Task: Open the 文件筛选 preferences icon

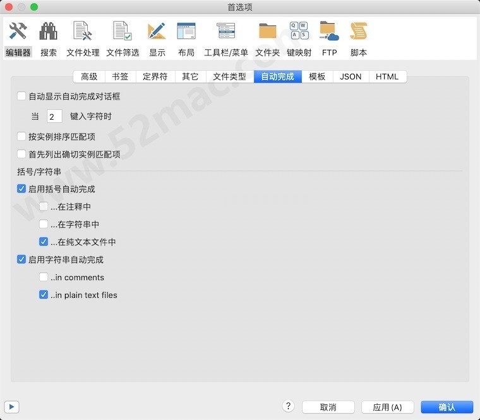Action: pyautogui.click(x=123, y=39)
